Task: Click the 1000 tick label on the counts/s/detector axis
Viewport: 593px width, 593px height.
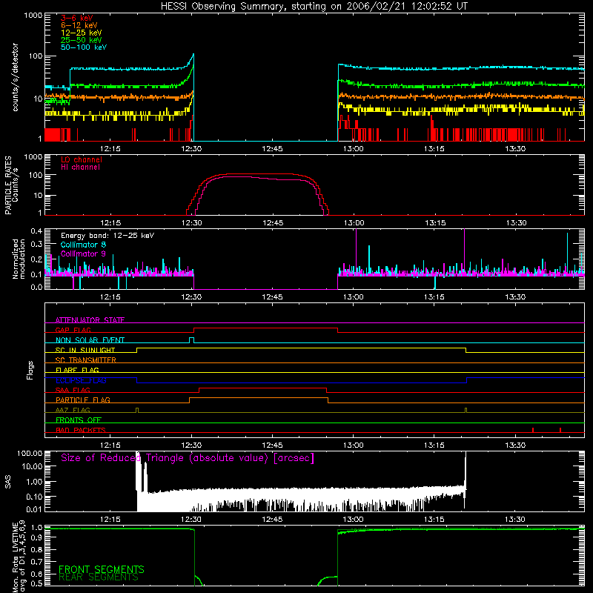Action: click(x=33, y=16)
